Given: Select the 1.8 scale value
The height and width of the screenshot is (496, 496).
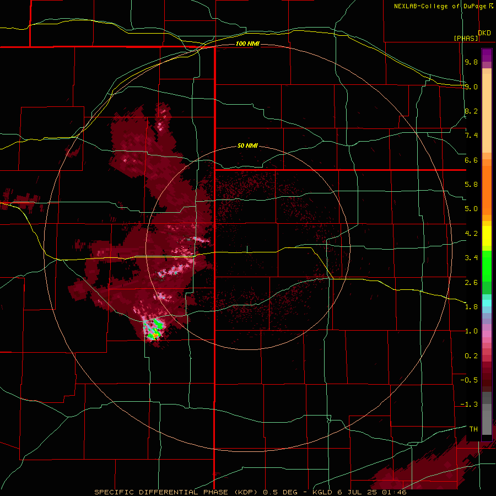Looking at the screenshot, I should coord(471,307).
